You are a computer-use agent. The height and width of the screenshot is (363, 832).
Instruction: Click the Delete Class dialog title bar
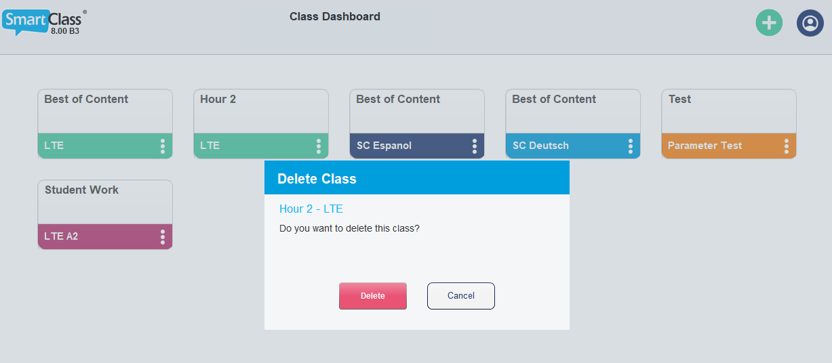pos(417,177)
